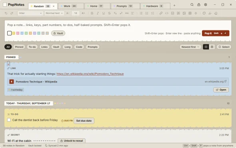Click the font size field showing 14

[x=76, y=13]
